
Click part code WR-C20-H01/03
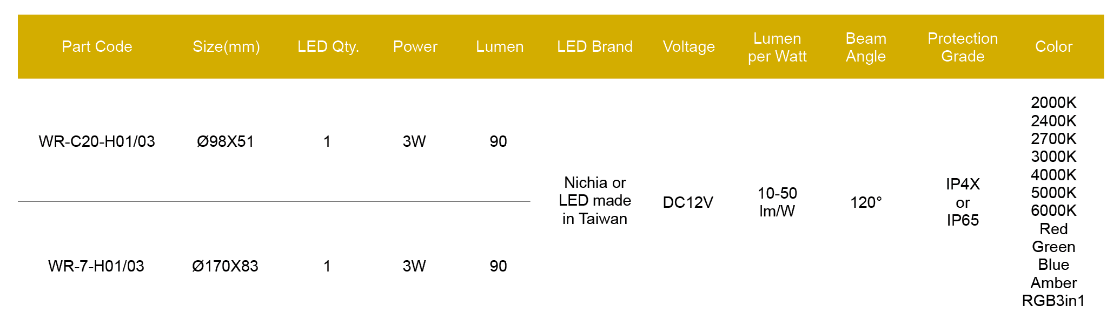97,141
